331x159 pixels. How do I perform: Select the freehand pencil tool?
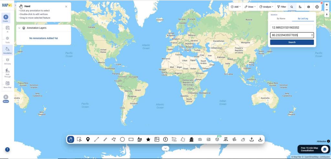point(105,139)
